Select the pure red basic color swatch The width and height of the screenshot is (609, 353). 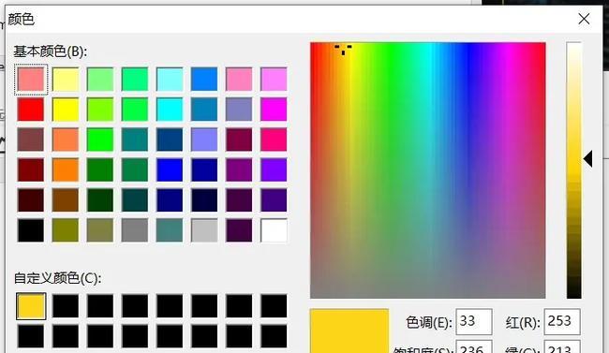(31, 110)
